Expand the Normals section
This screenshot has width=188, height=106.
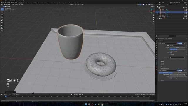click(162, 61)
